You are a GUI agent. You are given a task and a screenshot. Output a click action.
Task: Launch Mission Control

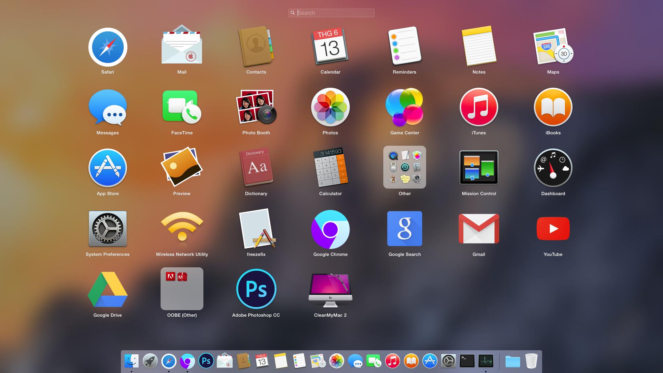coord(479,168)
